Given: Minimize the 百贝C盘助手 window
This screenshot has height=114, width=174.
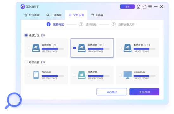Looking at the screenshot, I should [156, 7].
